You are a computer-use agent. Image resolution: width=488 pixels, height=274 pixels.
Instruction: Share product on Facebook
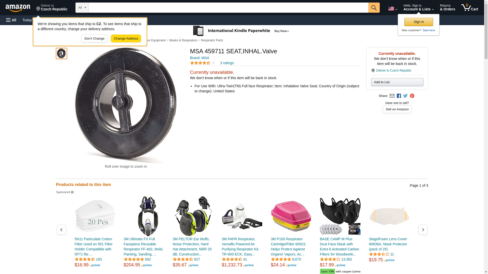(399, 96)
